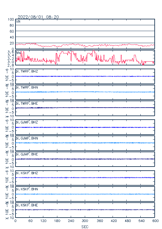Click the 60 tick on SEC axis
162x229 pixels.
[30, 221]
